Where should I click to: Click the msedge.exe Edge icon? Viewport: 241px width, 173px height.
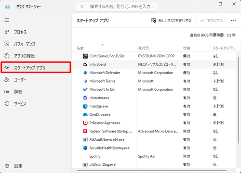point(85,106)
